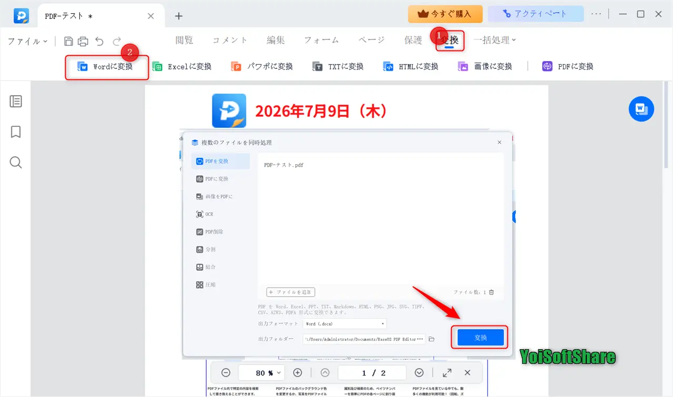The width and height of the screenshot is (673, 397).
Task: Open the more options ellipsis menu
Action: 596,14
